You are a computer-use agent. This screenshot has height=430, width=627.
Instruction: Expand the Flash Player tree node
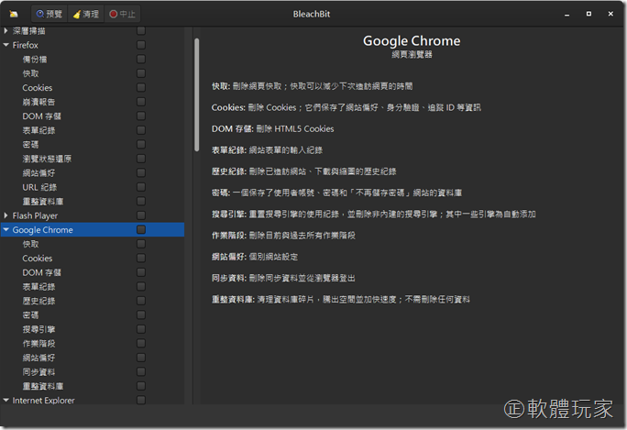coord(6,216)
